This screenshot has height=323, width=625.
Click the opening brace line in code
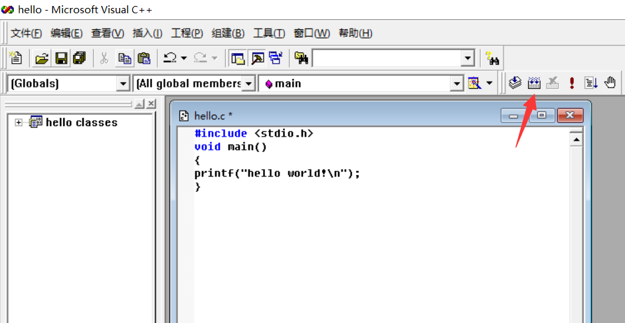point(197,161)
